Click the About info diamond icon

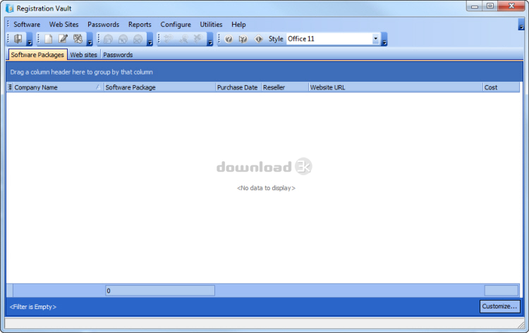pos(258,39)
